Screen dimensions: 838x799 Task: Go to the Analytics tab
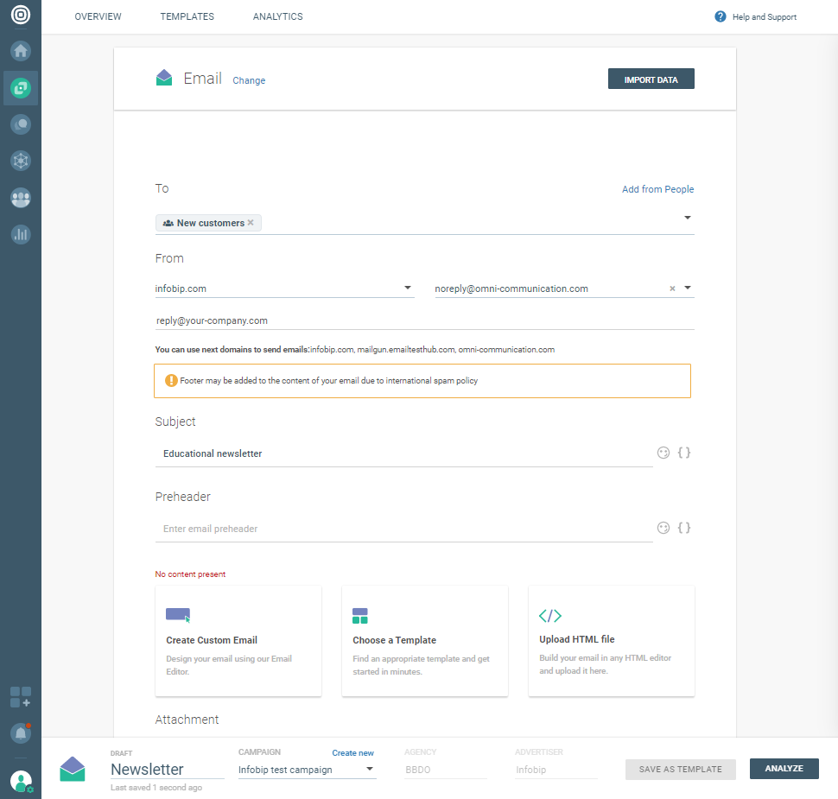[x=277, y=16]
